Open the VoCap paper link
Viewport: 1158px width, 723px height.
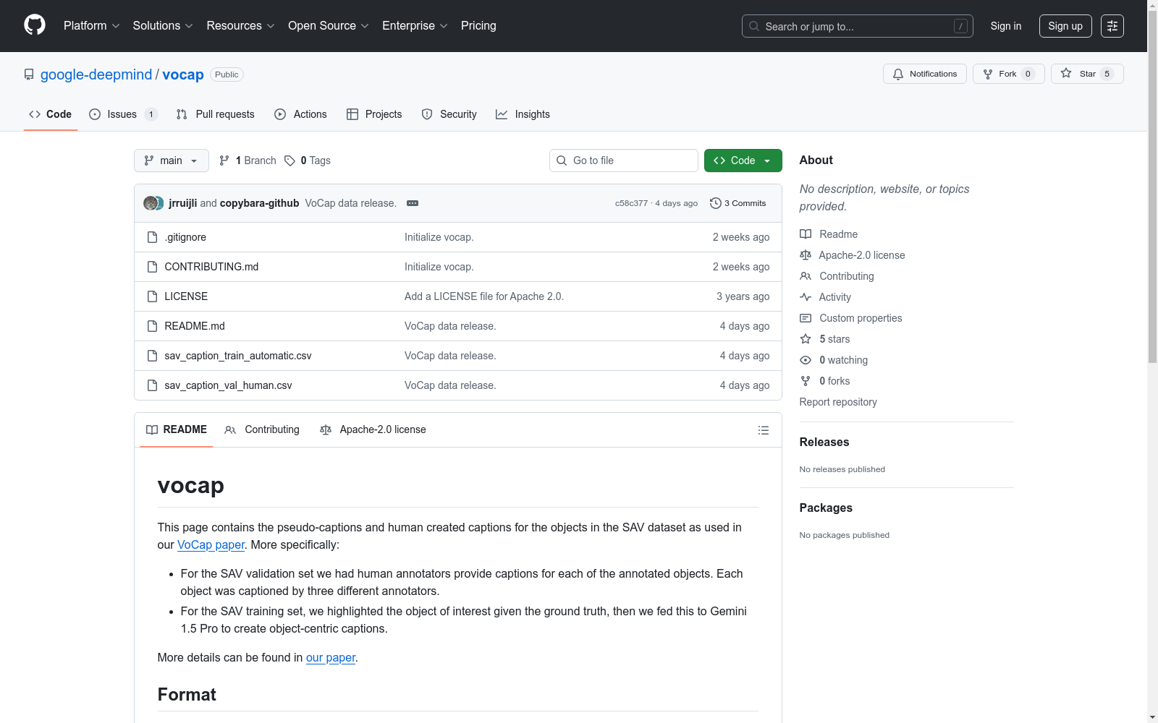[x=211, y=544]
